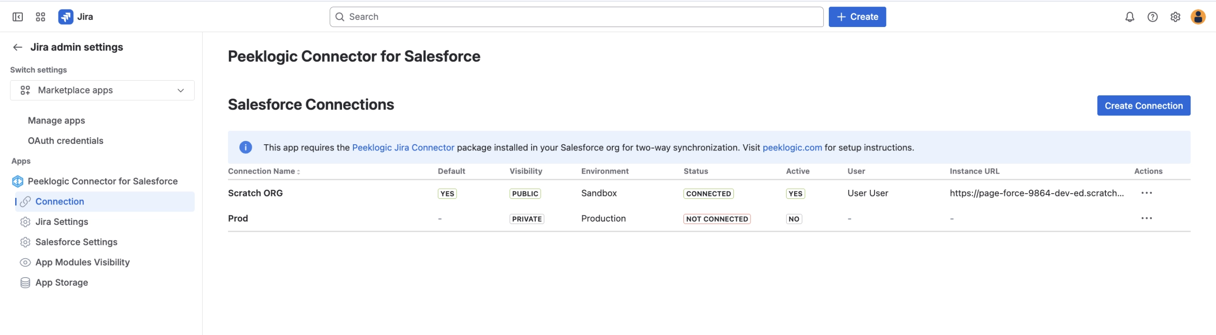Open notifications bell icon
The width and height of the screenshot is (1216, 335).
(1130, 17)
